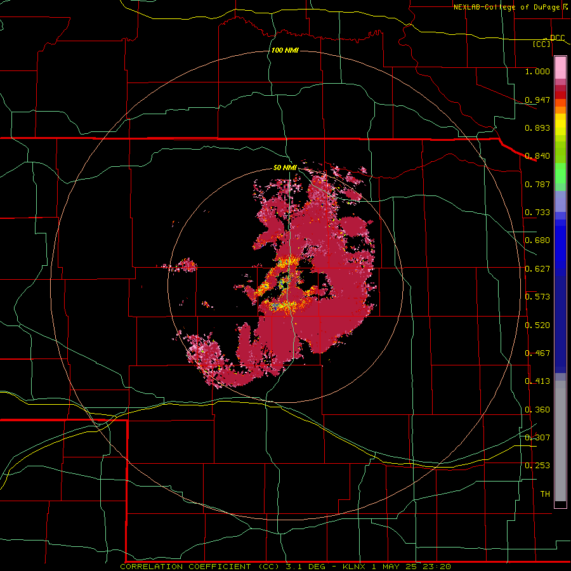Screen dimensions: 571x571
Task: Click the gray lower section of color bar
Action: [560, 441]
